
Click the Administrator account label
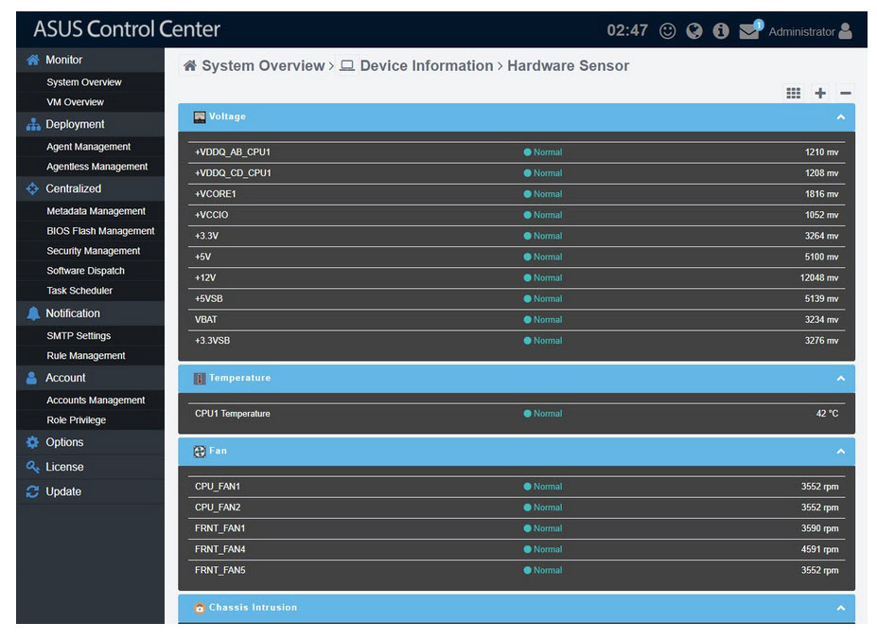[x=801, y=32]
